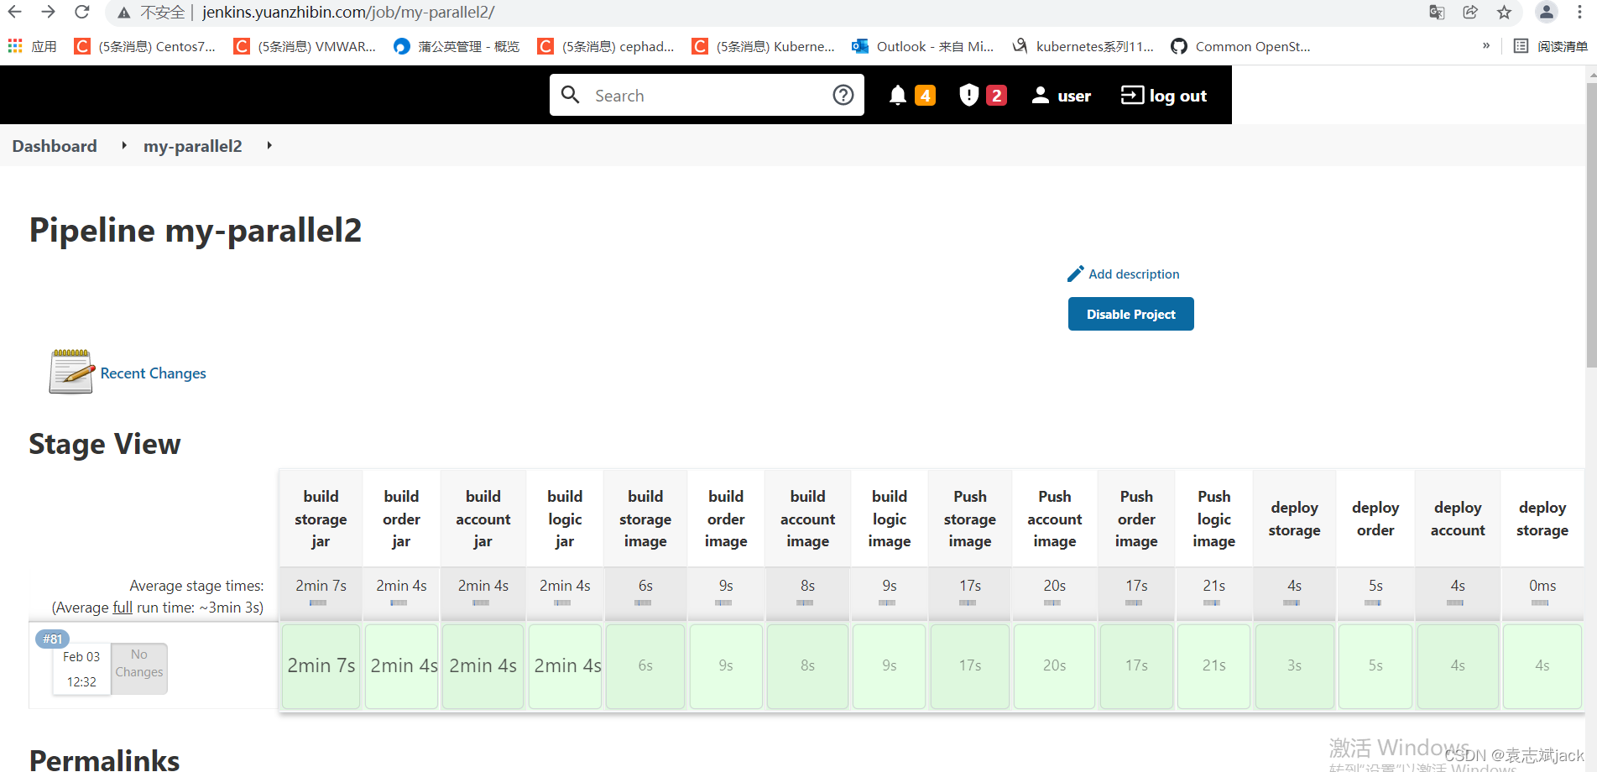The image size is (1597, 772).
Task: Click the Disable Project button
Action: 1130,314
